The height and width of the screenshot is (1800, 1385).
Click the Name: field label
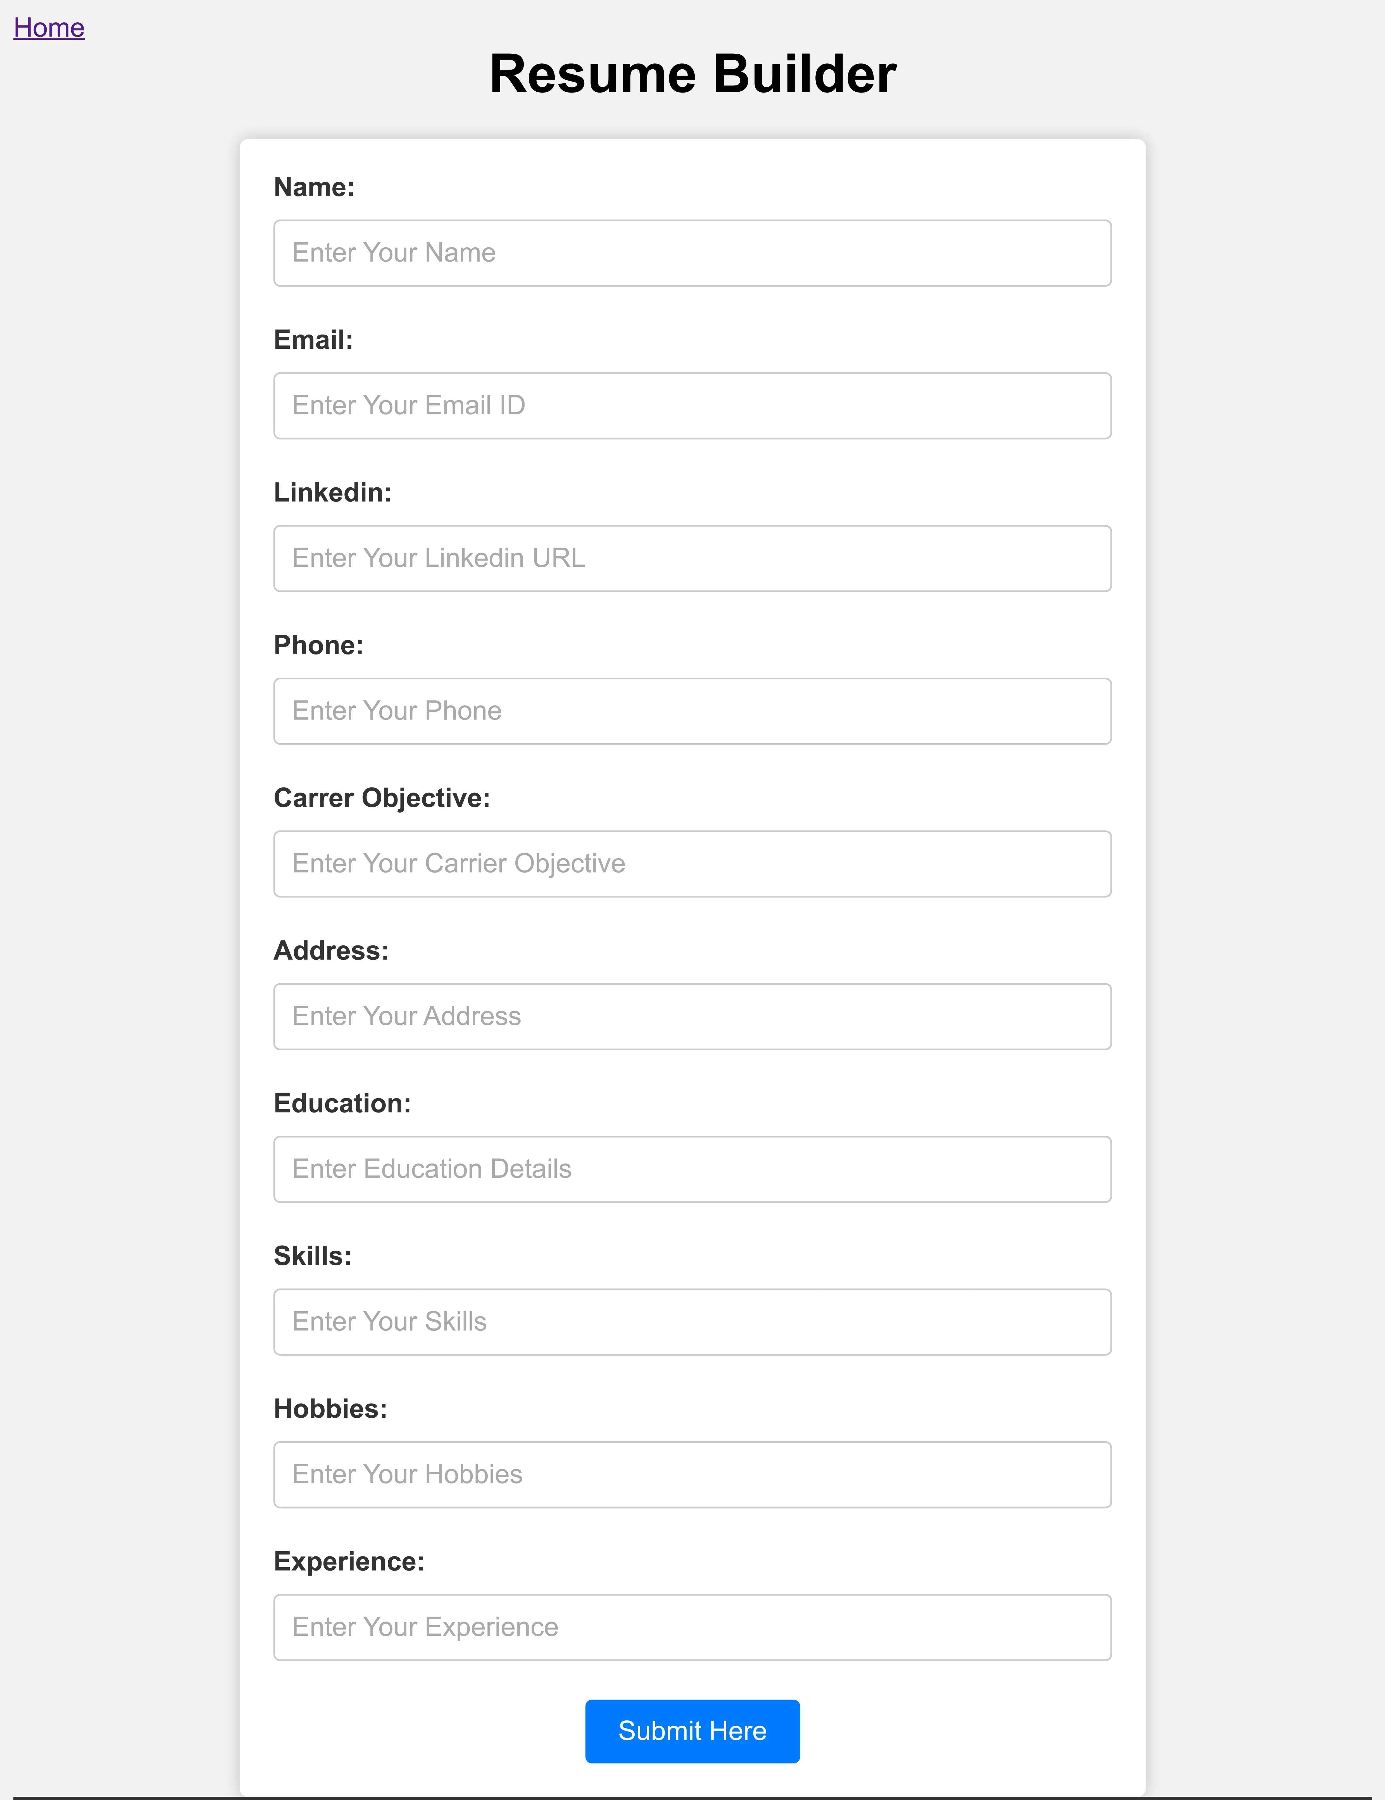[x=314, y=187]
